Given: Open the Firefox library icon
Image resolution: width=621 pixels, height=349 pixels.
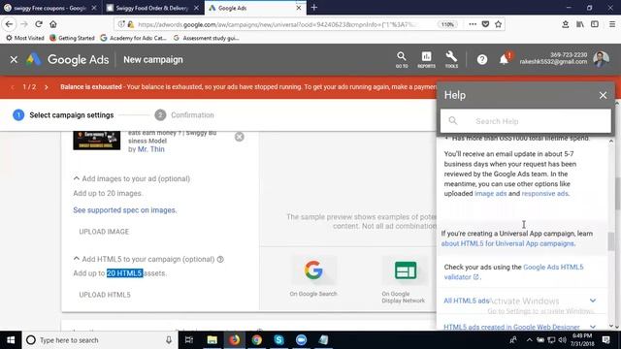Looking at the screenshot, I should tap(580, 24).
